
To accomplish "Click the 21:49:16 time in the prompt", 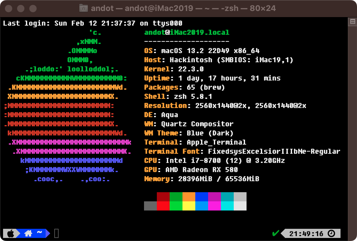I will pos(306,233).
